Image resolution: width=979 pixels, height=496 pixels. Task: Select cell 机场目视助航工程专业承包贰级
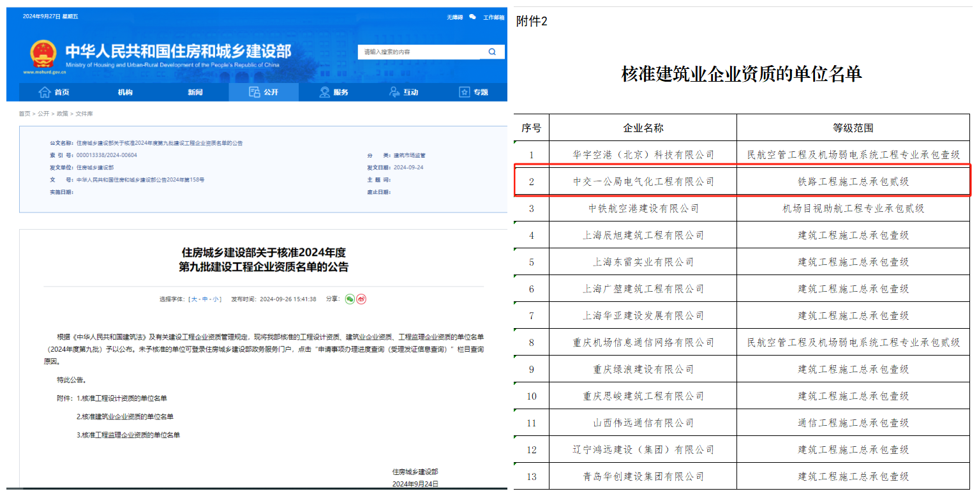(853, 208)
